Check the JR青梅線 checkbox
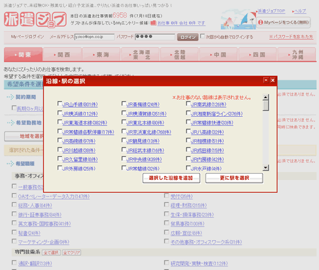The width and height of the screenshot is (319, 270). pyautogui.click(x=124, y=103)
